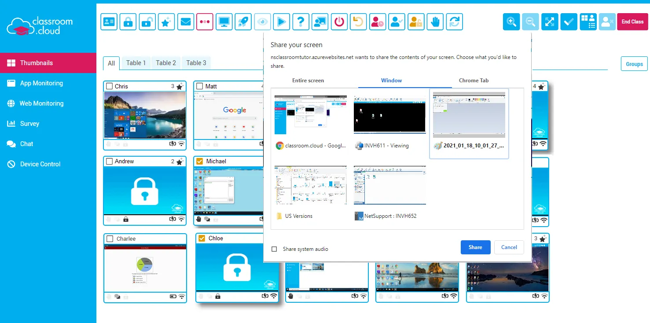Open the Groups panel
This screenshot has height=323, width=650.
pos(634,63)
